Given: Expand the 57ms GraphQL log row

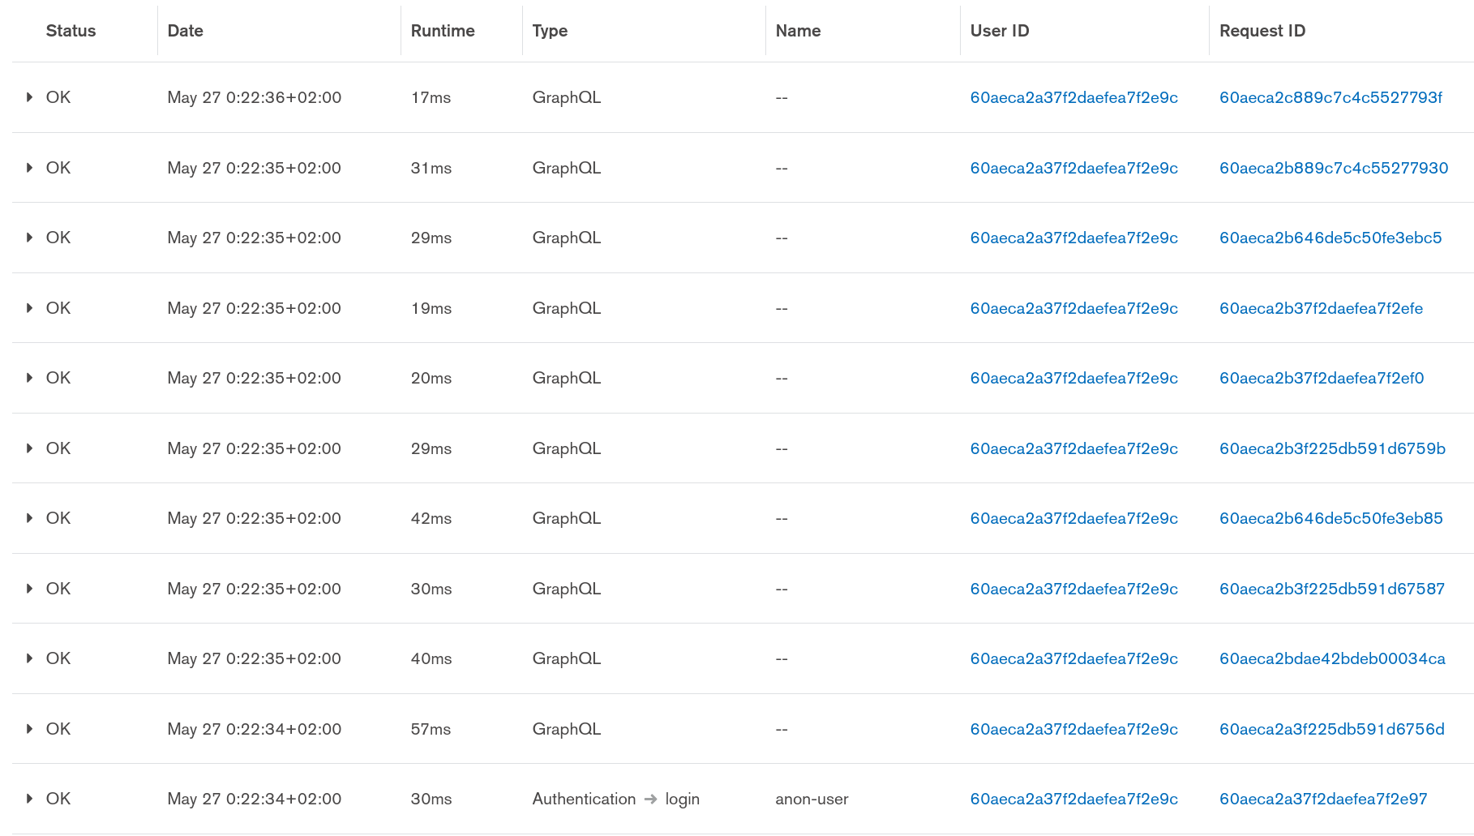Looking at the screenshot, I should coord(30,729).
